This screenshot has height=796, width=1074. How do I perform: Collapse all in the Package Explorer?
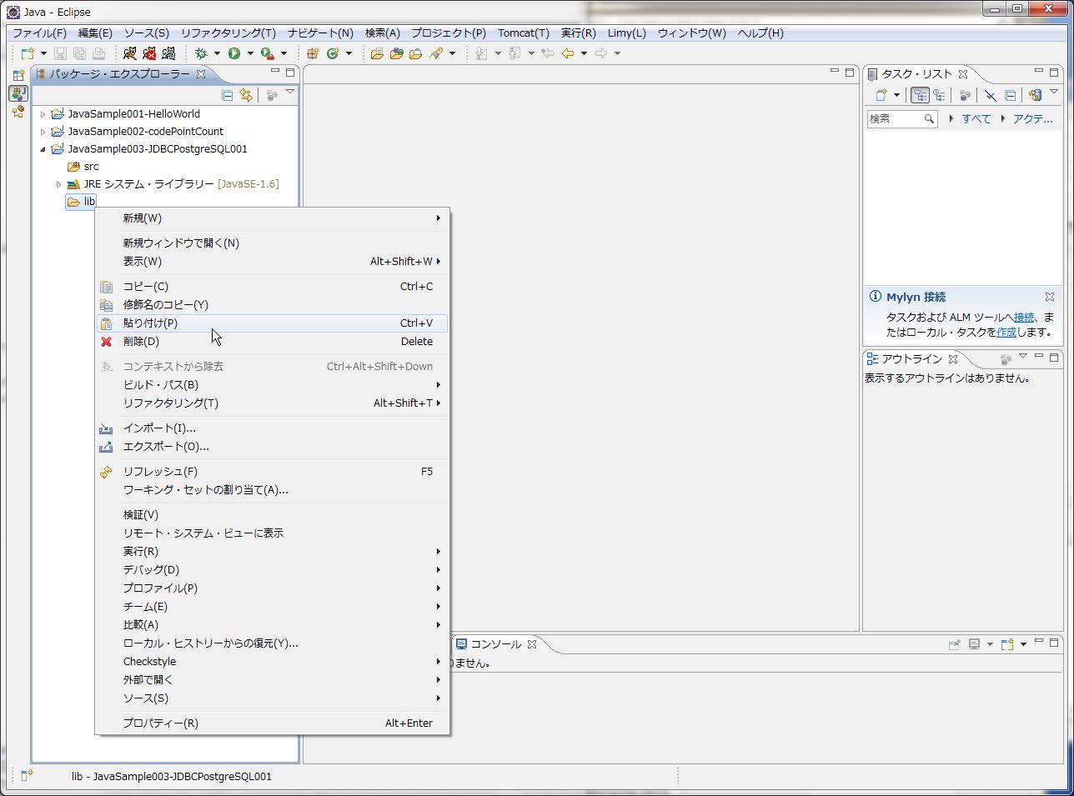227,95
